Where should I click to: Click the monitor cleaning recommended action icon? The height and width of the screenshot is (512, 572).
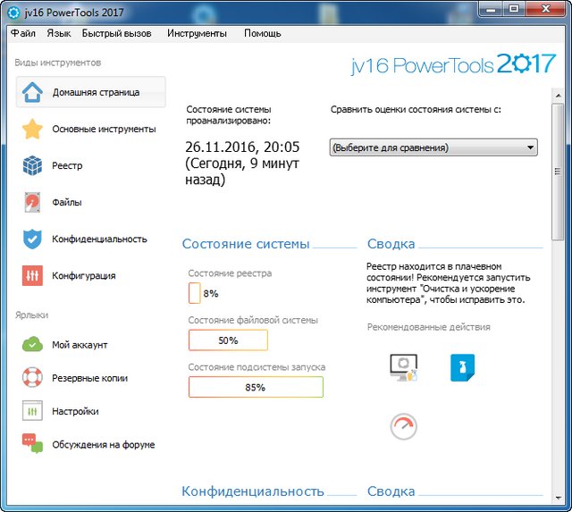point(403,367)
